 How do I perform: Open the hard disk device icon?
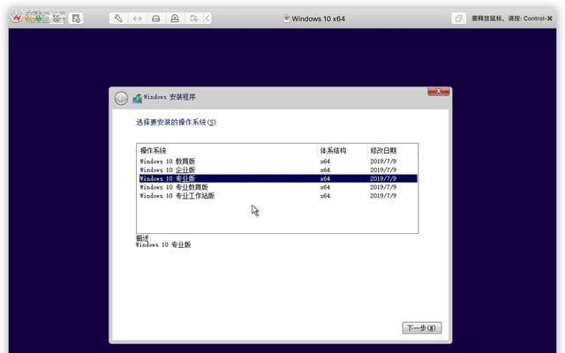pos(156,19)
